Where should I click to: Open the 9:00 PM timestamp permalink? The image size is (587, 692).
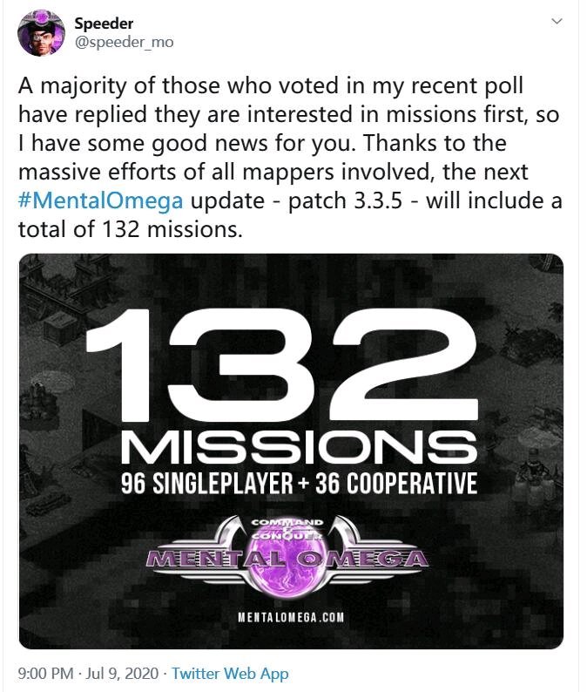45,674
